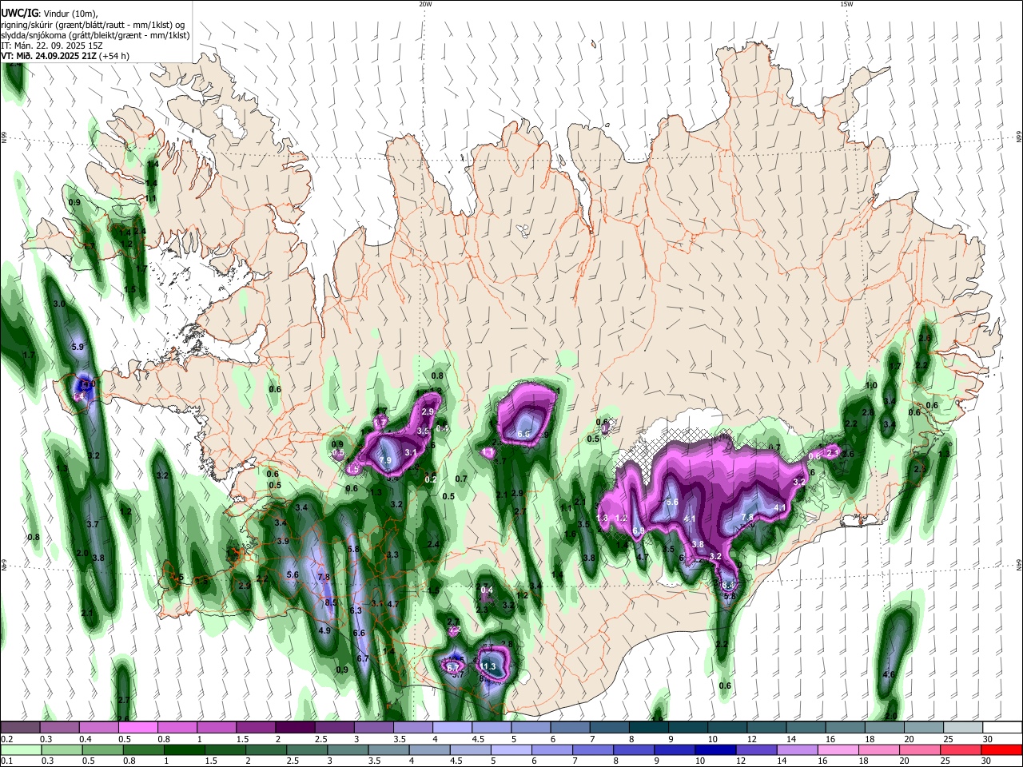Click the dark blue 10 swatch in bottom scale
The height and width of the screenshot is (767, 1023).
click(715, 749)
